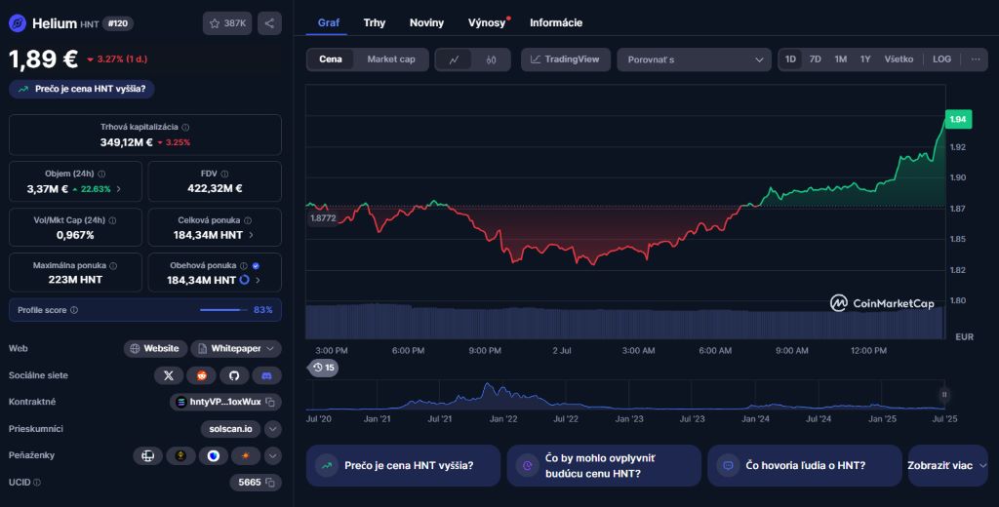This screenshot has height=507, width=999.
Task: Ask Čo hovoria ľudia o HNT?
Action: click(x=805, y=466)
